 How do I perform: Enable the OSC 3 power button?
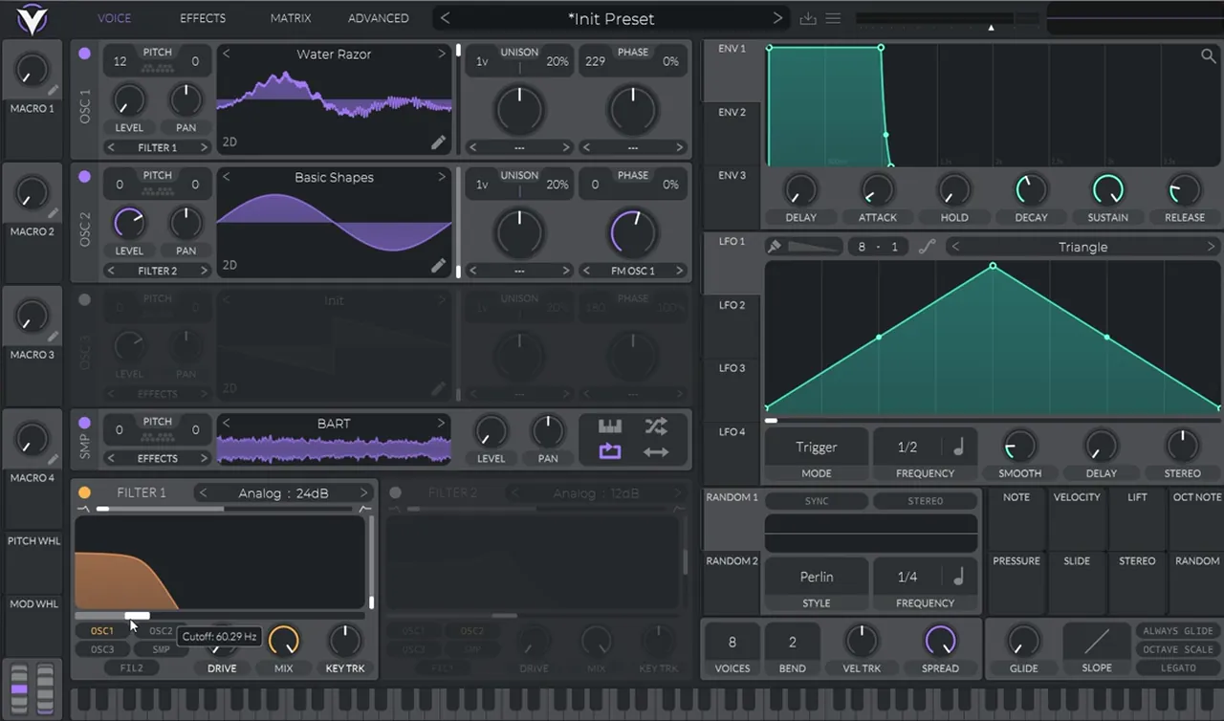[85, 299]
